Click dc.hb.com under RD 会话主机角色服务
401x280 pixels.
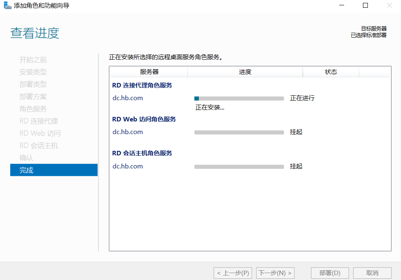point(128,166)
